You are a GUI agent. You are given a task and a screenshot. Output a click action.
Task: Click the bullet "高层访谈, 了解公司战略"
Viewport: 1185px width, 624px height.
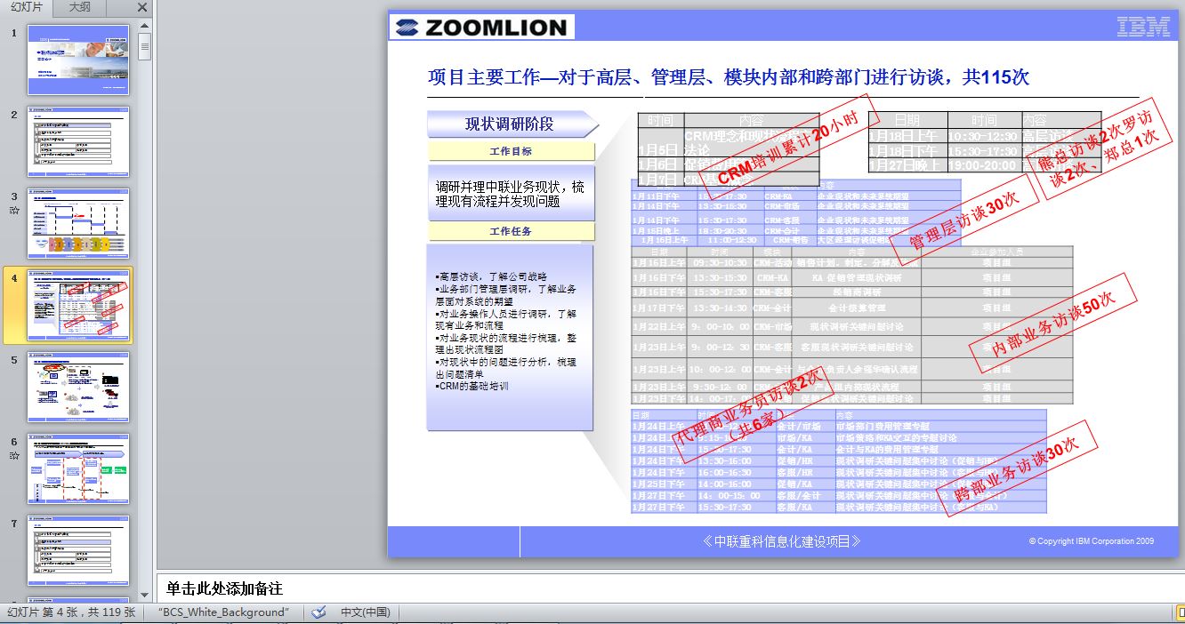491,276
